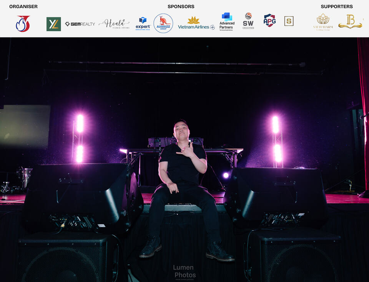Click the Hoala Floral Studio logo
Image resolution: width=369 pixels, height=282 pixels.
coord(115,24)
